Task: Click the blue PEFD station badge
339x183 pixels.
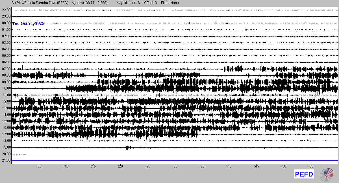Action: point(304,174)
